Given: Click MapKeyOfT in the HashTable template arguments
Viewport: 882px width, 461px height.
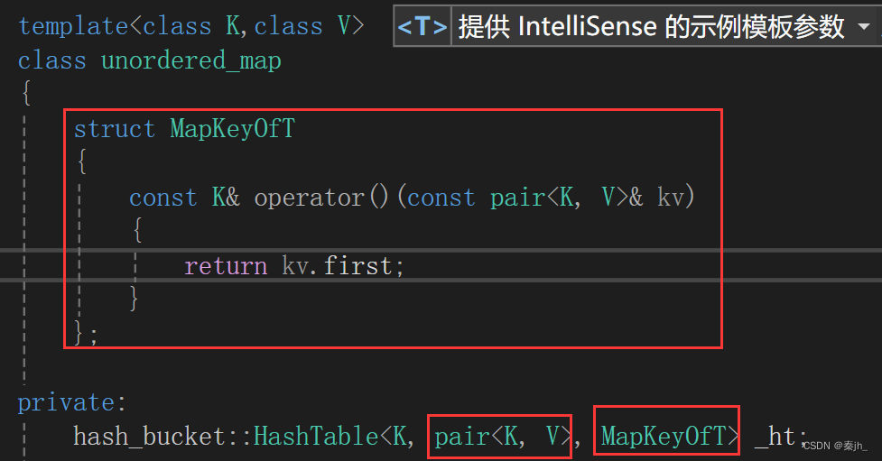Looking at the screenshot, I should click(664, 437).
